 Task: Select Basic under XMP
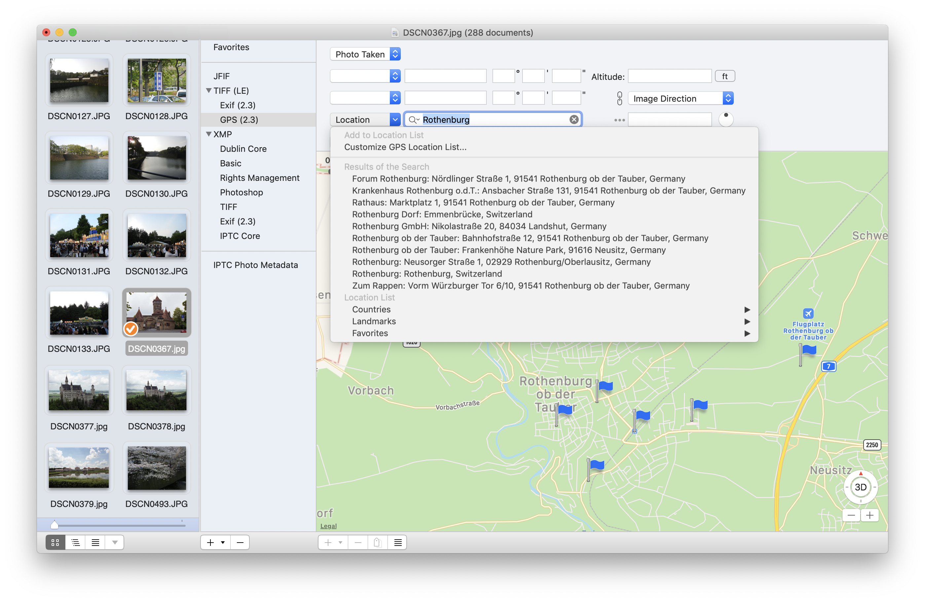[x=231, y=163]
